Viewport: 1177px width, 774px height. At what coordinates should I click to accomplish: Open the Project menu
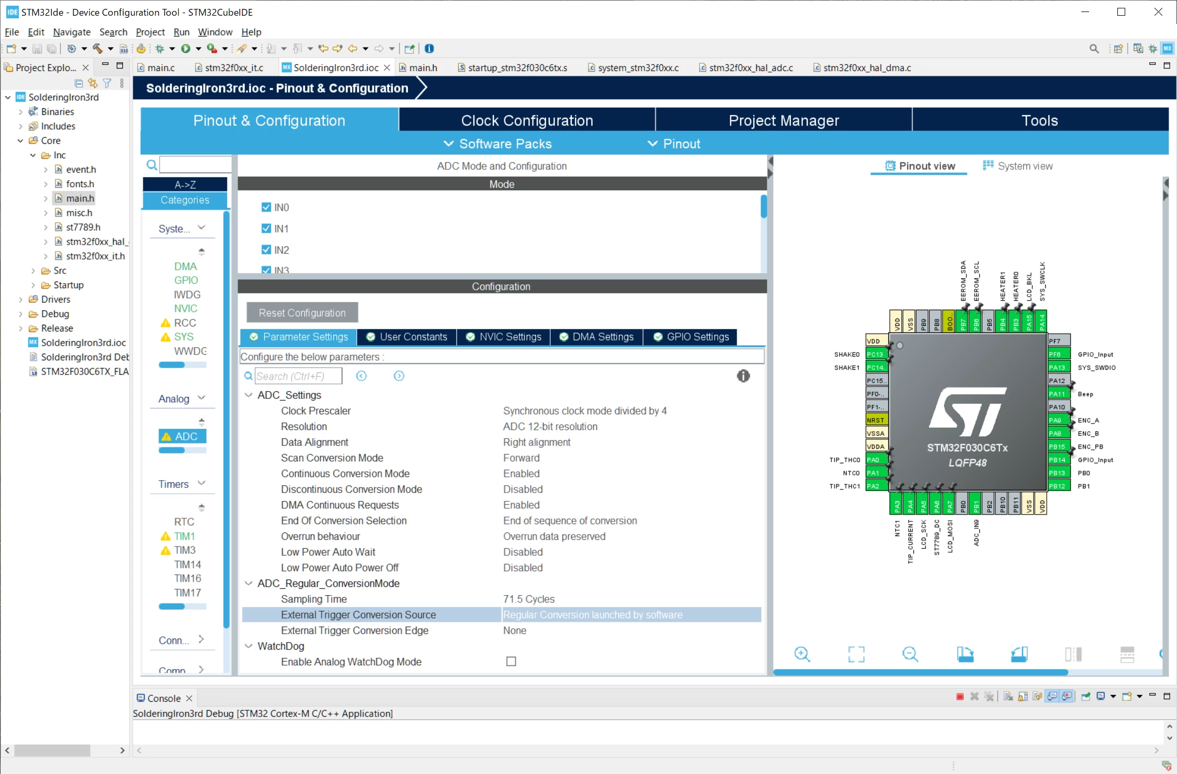coord(150,32)
